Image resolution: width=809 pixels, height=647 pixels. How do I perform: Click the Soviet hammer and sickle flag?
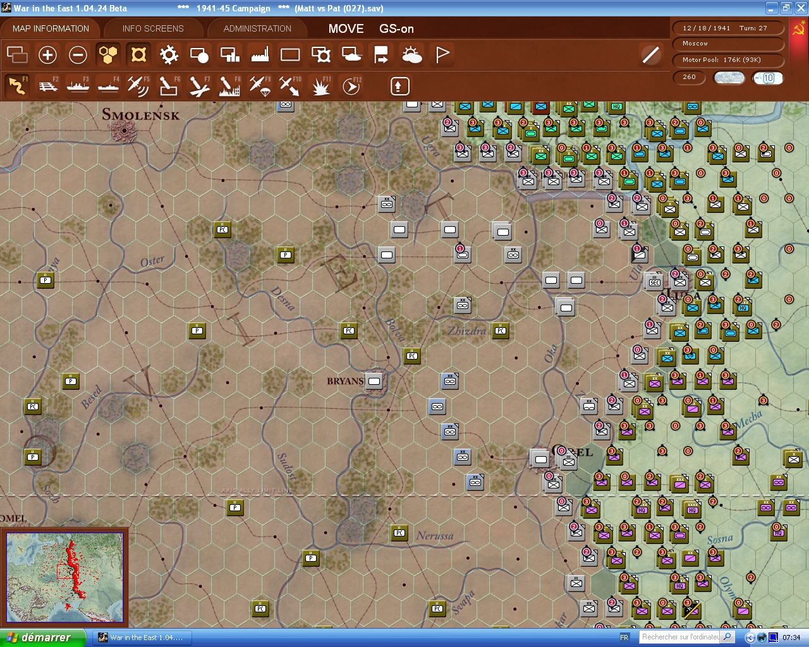tap(798, 29)
